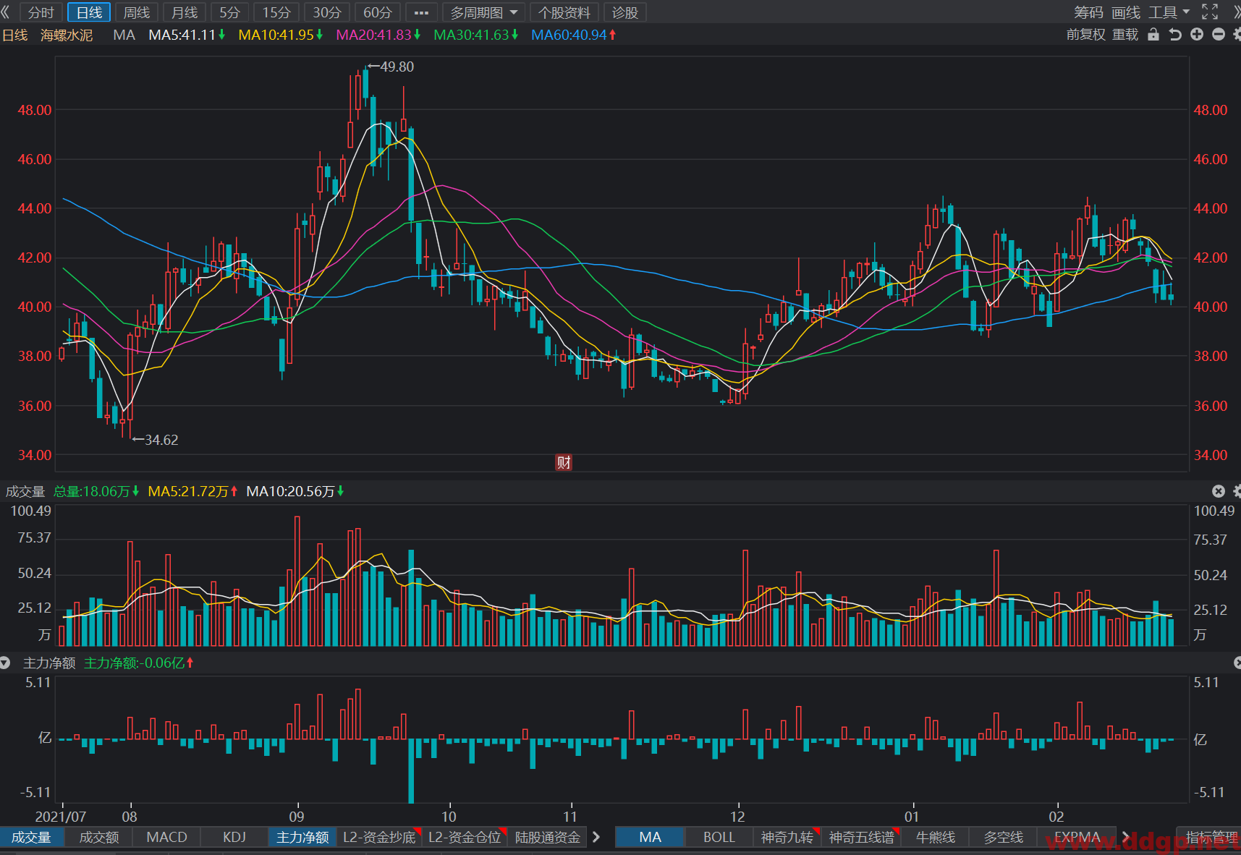Open 诊股 stock diagnosis
The height and width of the screenshot is (855, 1241).
625,12
